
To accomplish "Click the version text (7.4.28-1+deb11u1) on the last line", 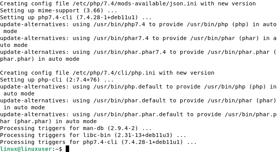I will 152,142.
